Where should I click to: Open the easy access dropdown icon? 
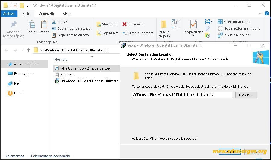tap(175, 28)
